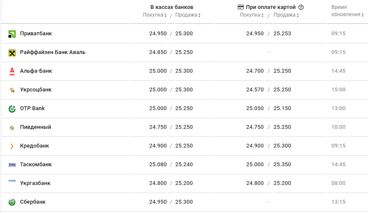Open the Таскомбанк bank link

coord(36,165)
